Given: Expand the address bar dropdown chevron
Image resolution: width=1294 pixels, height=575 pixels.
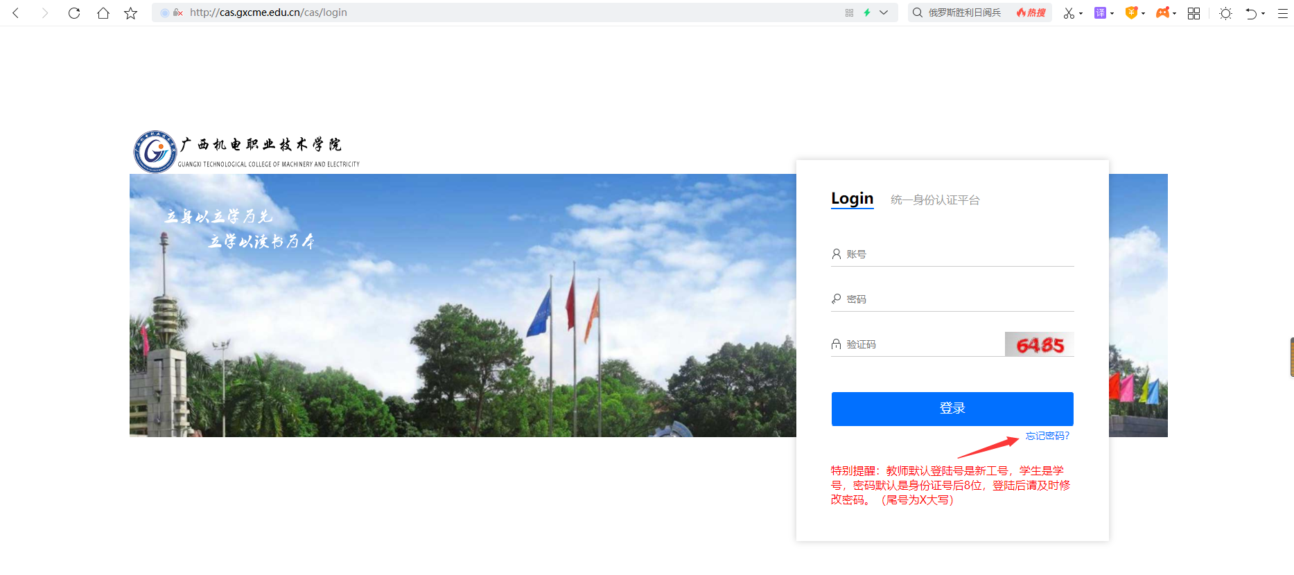Looking at the screenshot, I should click(884, 12).
